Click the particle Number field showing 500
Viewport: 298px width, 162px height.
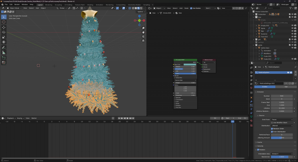(x=282, y=96)
